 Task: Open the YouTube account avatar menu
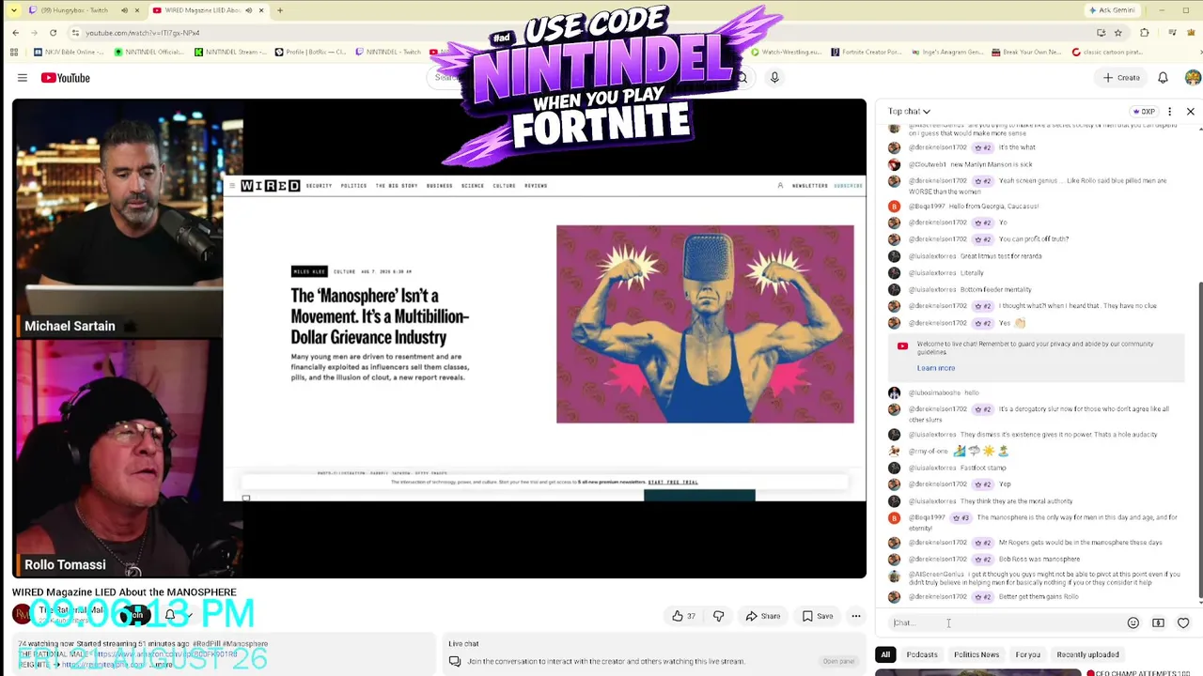click(x=1193, y=78)
